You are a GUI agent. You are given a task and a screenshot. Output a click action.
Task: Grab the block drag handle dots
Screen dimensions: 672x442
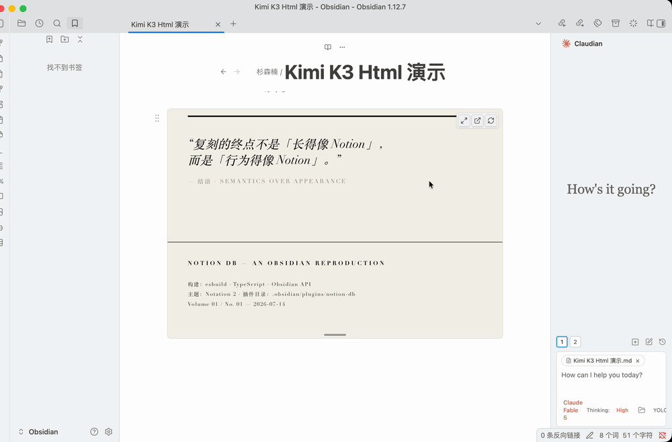(157, 118)
